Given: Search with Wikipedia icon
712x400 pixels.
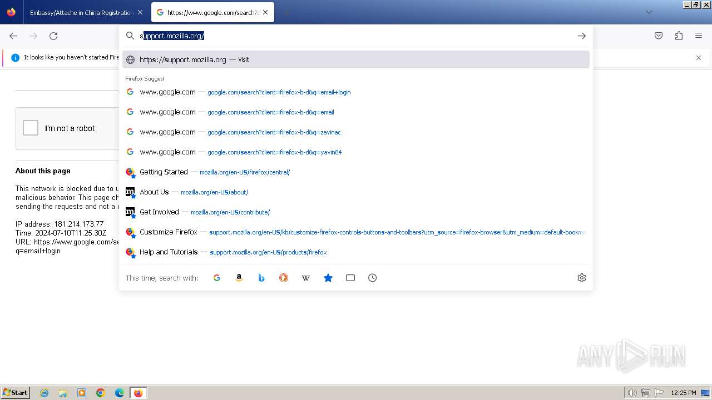Looking at the screenshot, I should (x=306, y=278).
